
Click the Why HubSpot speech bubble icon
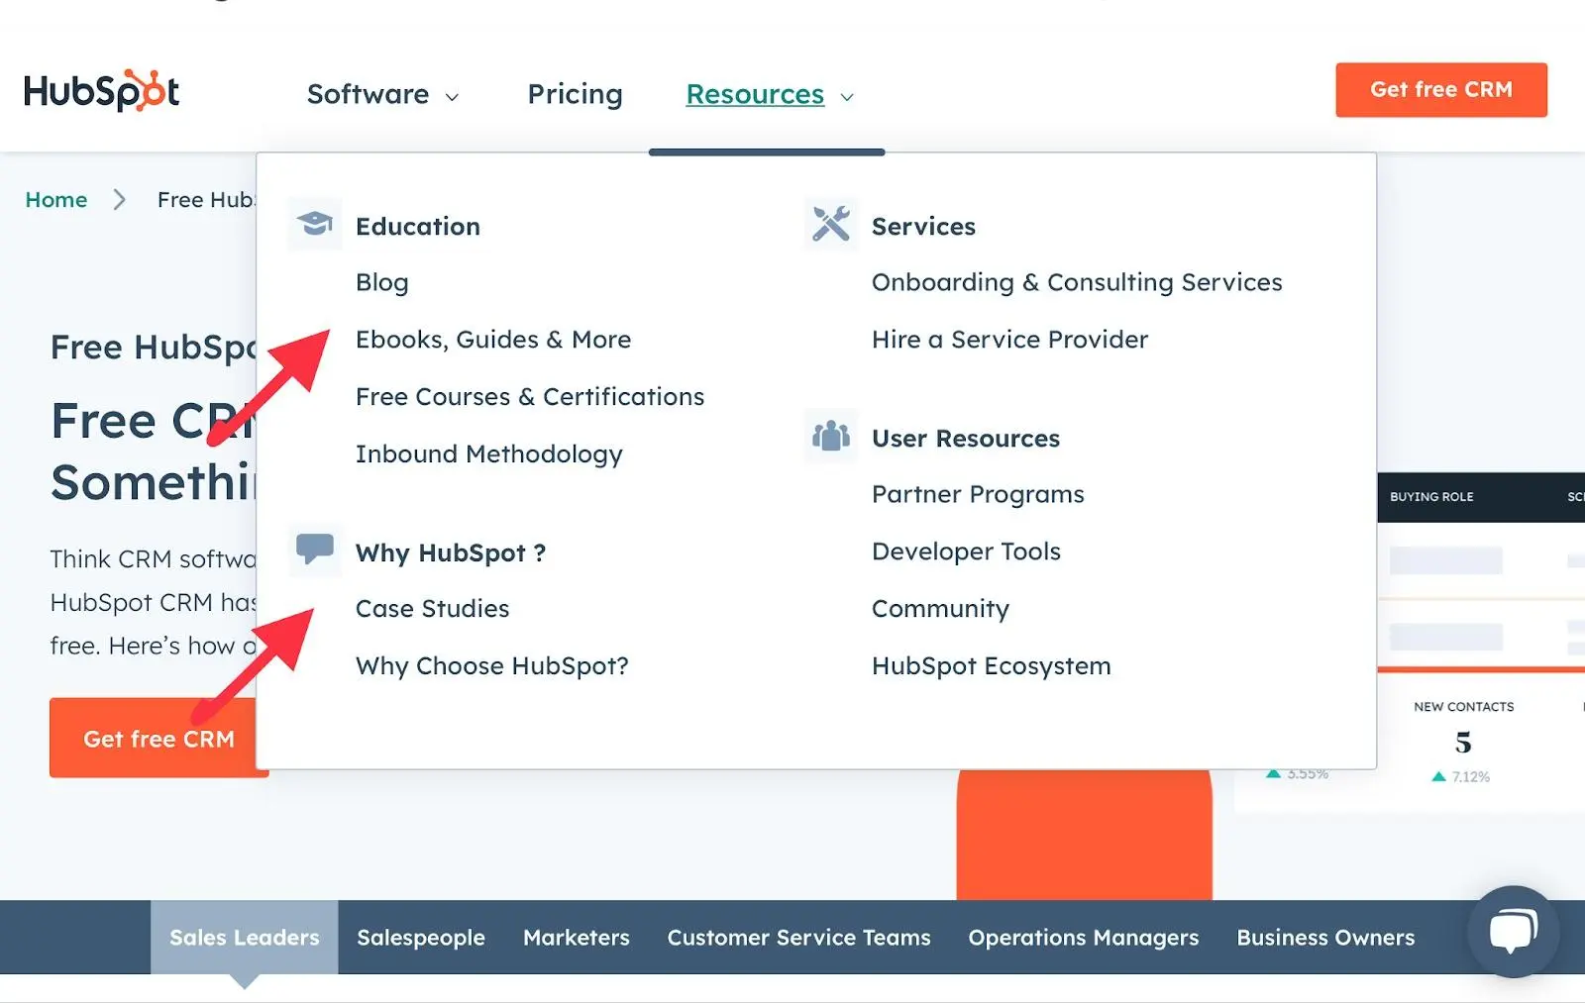point(315,549)
